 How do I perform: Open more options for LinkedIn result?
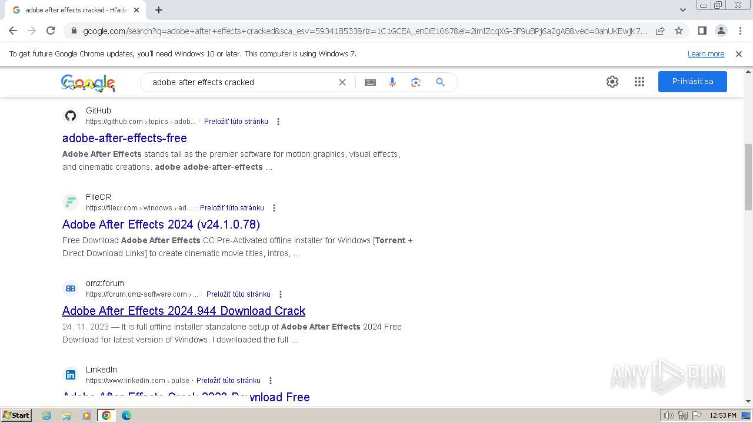pos(271,381)
